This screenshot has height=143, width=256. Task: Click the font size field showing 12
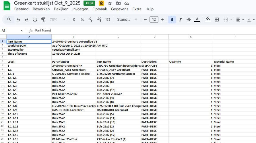point(154,19)
